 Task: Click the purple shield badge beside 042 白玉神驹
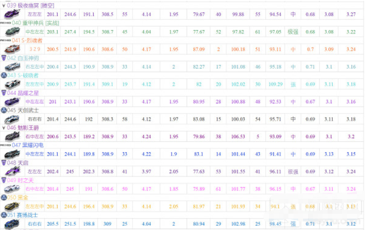pyautogui.click(x=4, y=58)
